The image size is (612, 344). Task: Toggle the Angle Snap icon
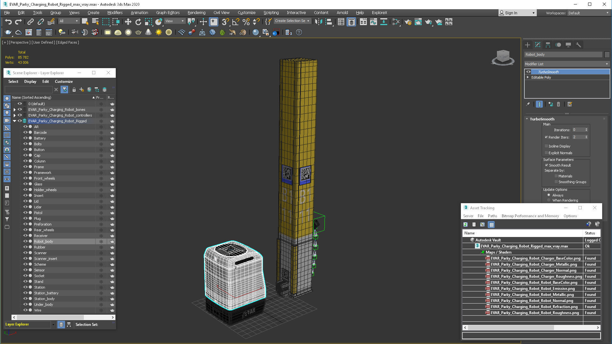(x=236, y=22)
